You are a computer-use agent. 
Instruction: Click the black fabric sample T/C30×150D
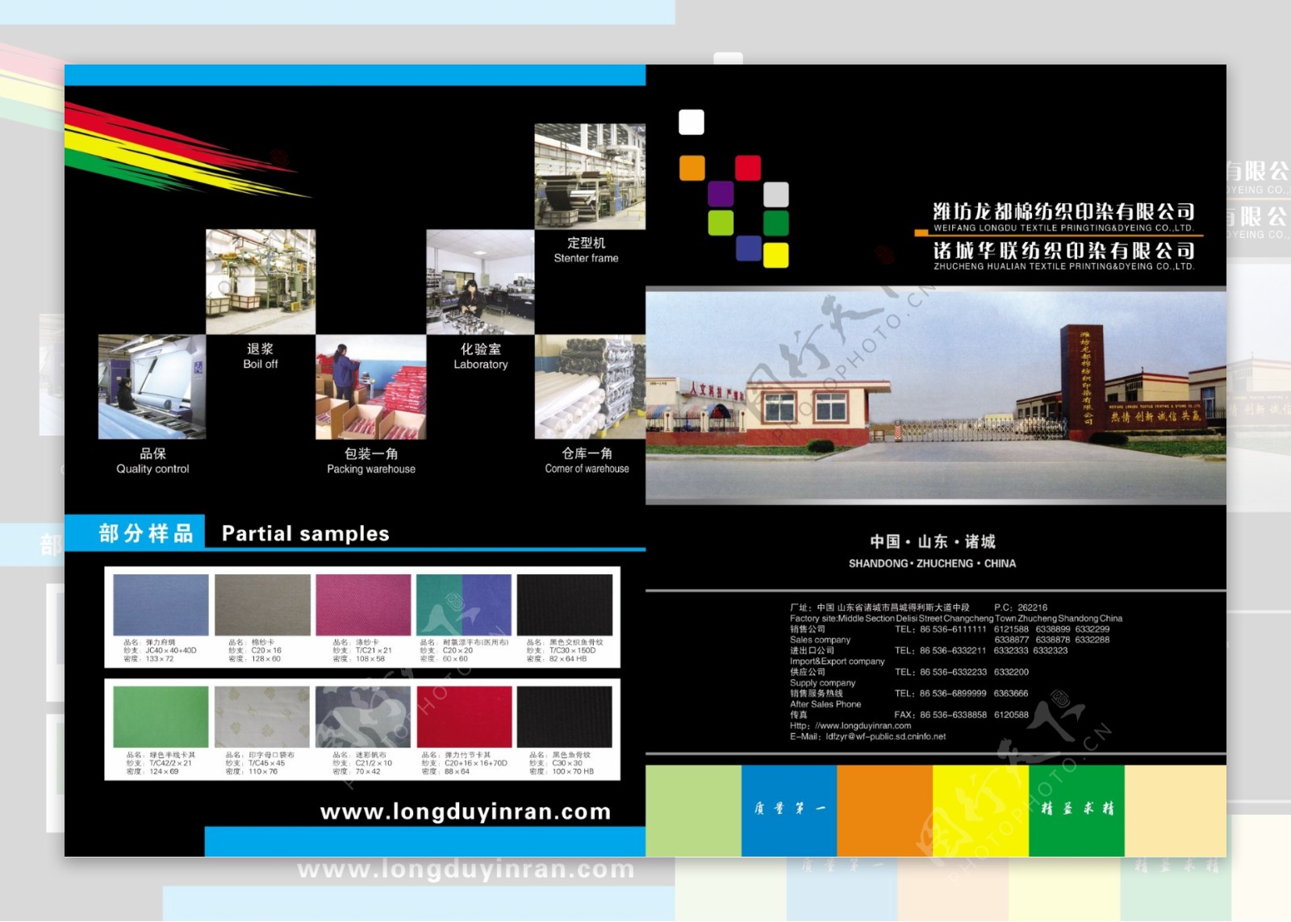(565, 605)
